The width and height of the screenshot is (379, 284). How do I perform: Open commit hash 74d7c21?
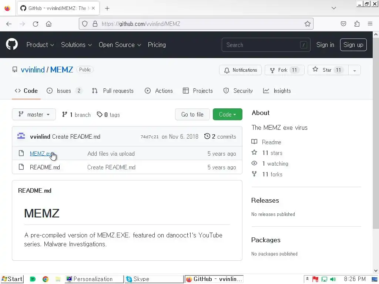(150, 137)
